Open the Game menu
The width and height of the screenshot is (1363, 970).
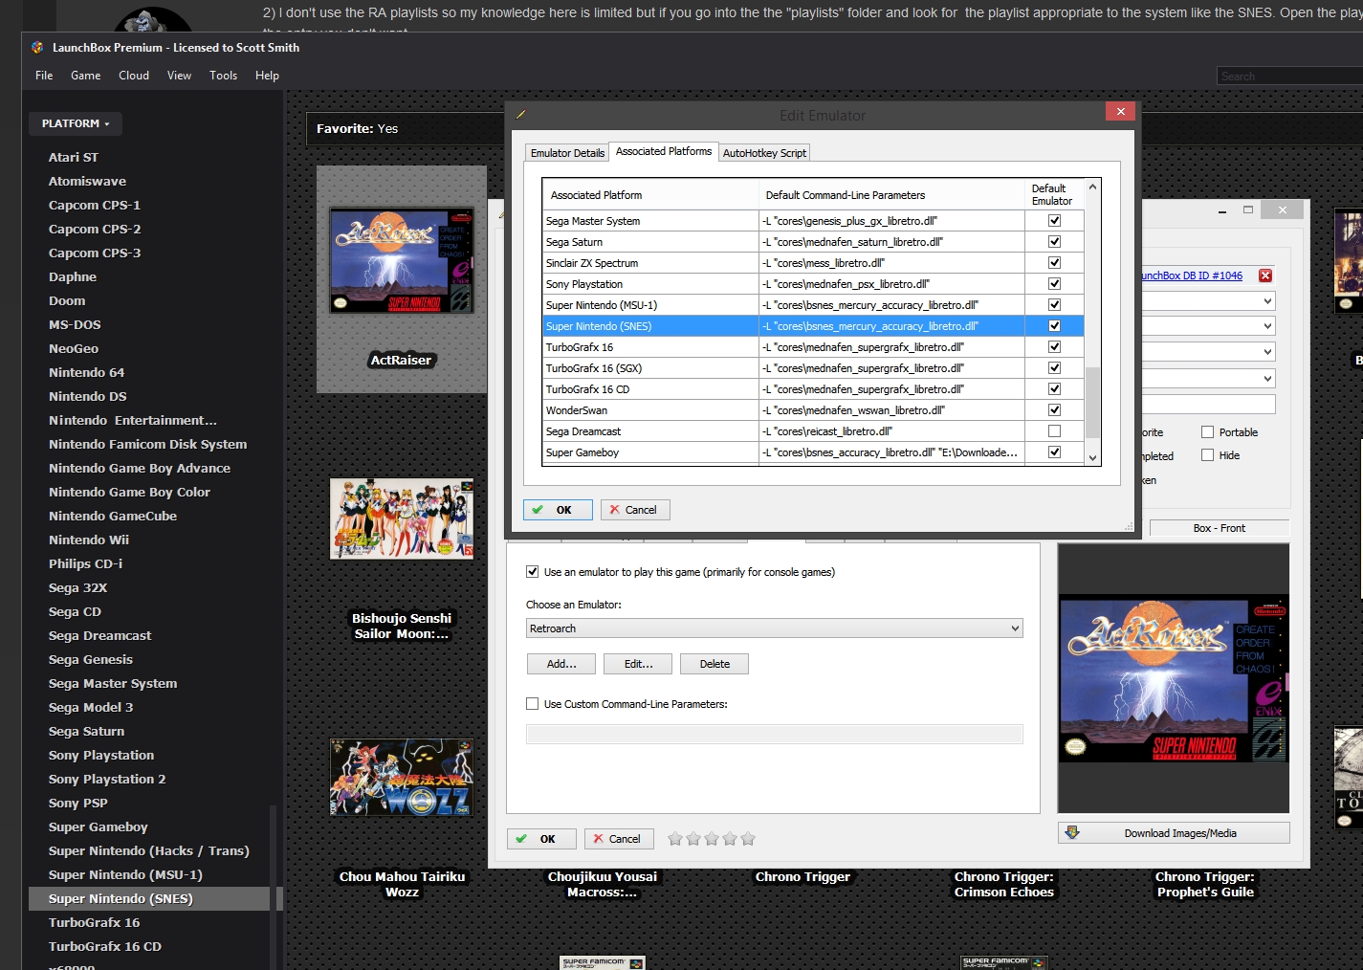click(x=86, y=76)
